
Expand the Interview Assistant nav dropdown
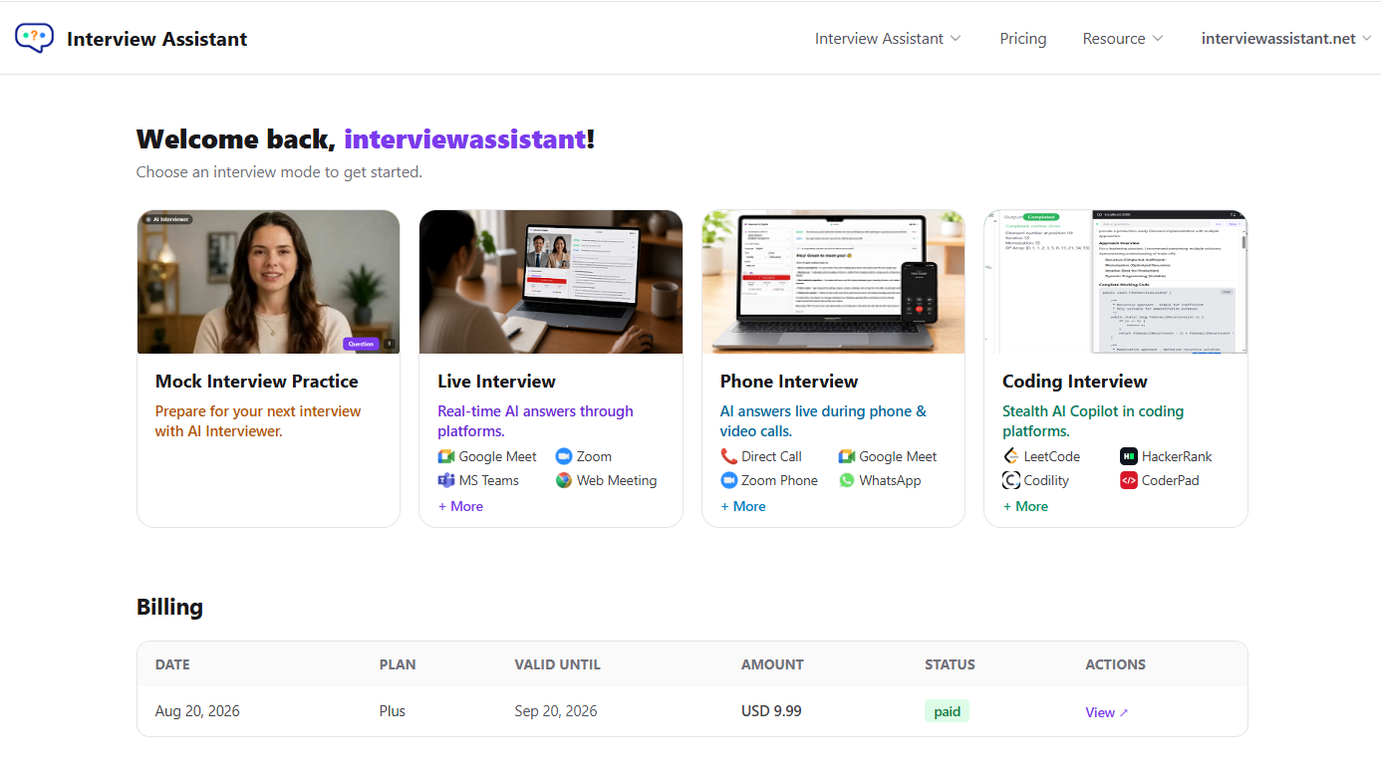pyautogui.click(x=888, y=39)
